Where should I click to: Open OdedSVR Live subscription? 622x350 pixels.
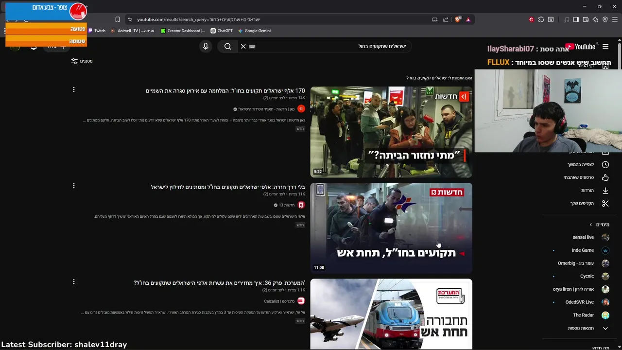tap(587, 302)
